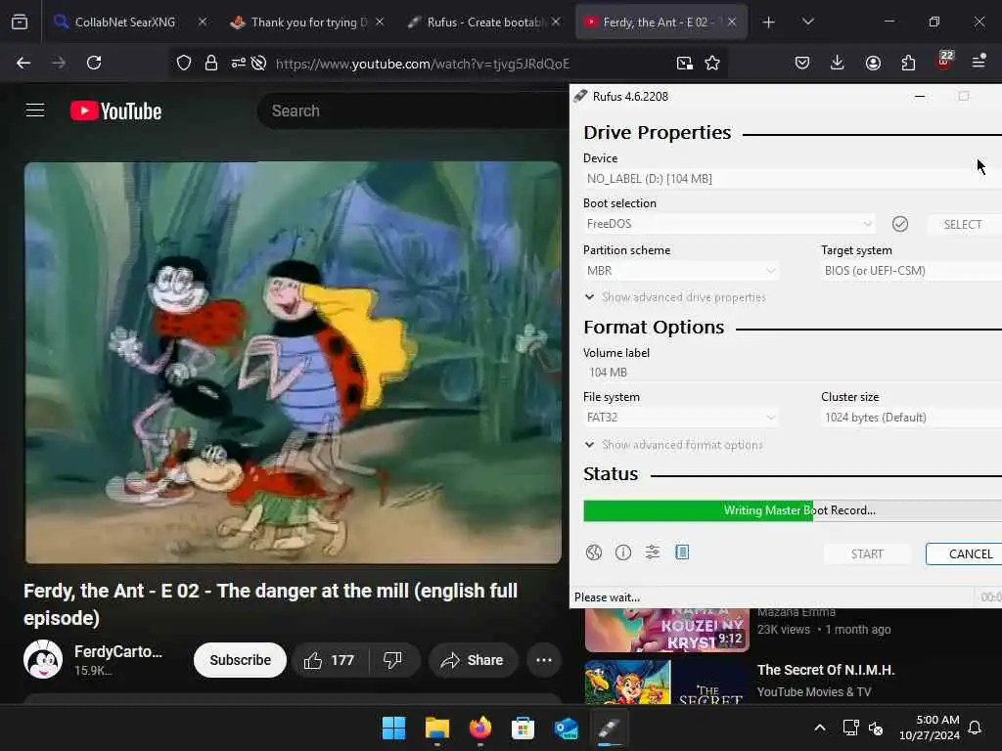Share the Ferdy the Ant video
The image size is (1002, 751).
tap(473, 660)
